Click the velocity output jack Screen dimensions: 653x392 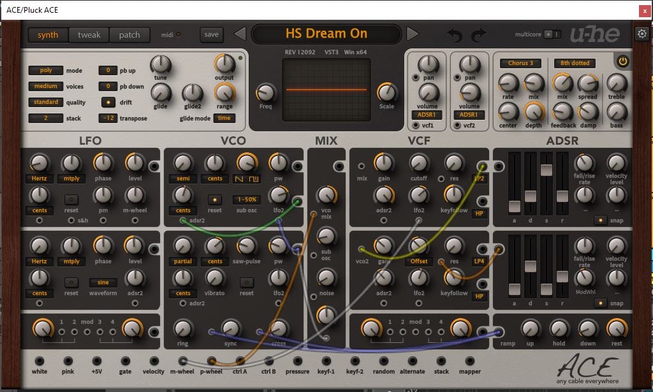[154, 361]
